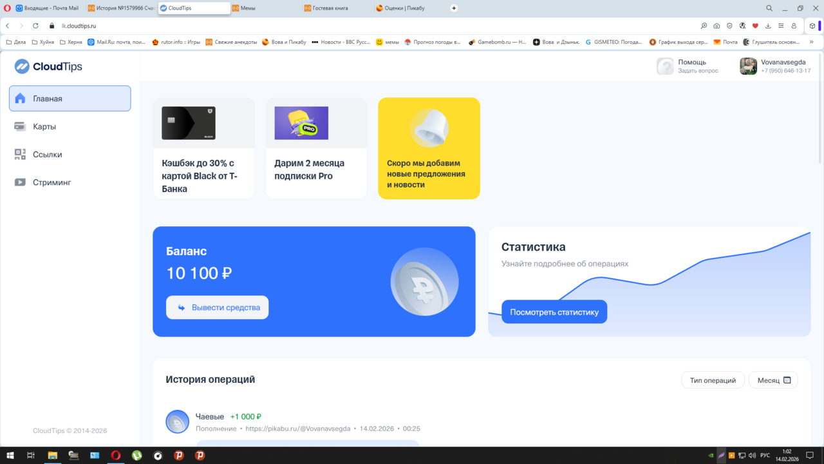Click the Чаевые operation coin icon

point(177,422)
